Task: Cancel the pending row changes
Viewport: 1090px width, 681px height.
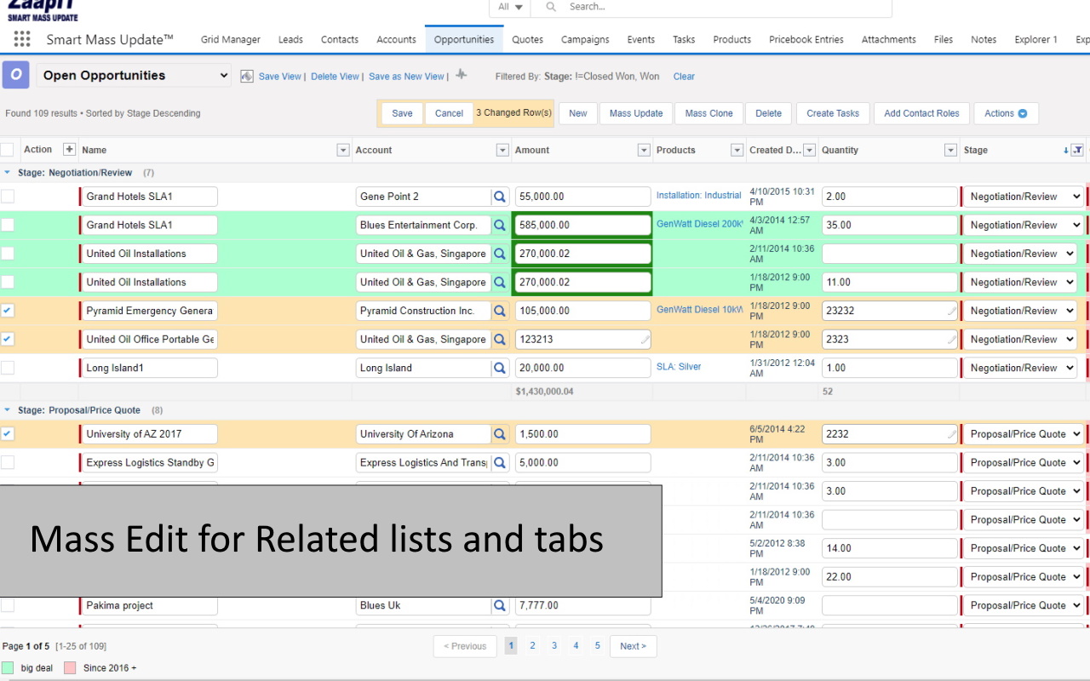Action: (x=449, y=113)
